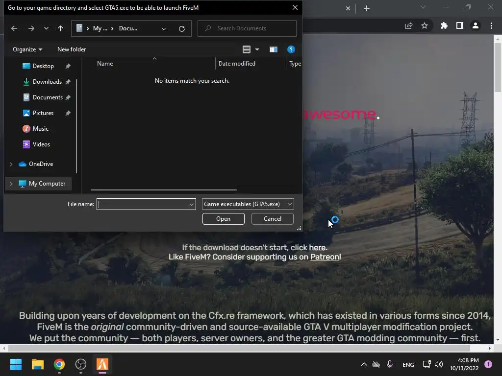502x376 pixels.
Task: Close the current Chrome tab
Action: pos(348,9)
